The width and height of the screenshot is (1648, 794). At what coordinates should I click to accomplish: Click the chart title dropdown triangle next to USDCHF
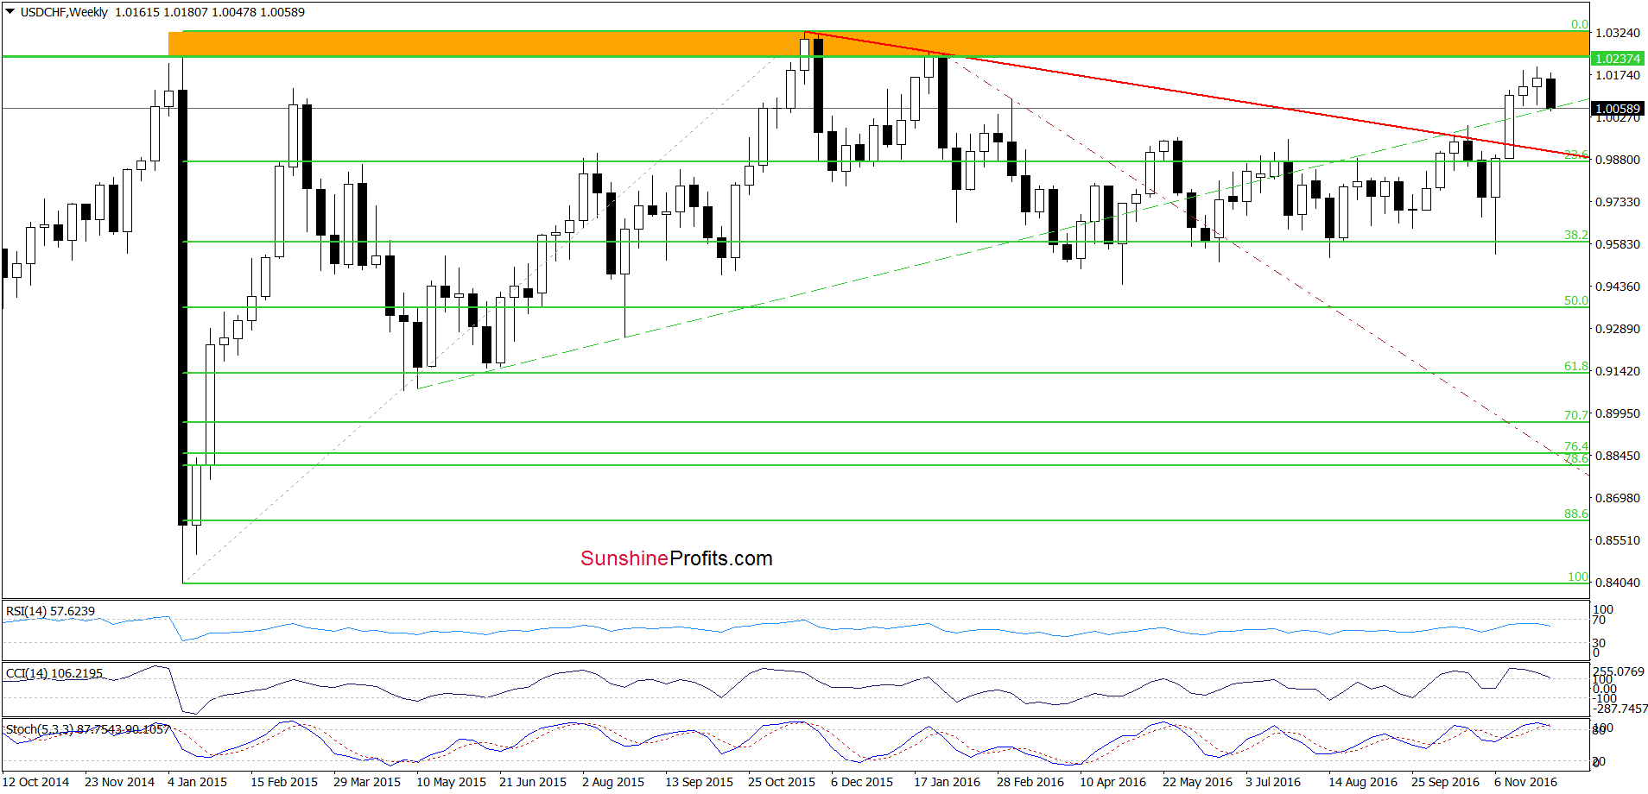[x=10, y=12]
